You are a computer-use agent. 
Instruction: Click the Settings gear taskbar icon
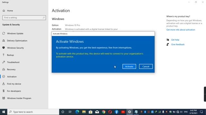(129, 112)
